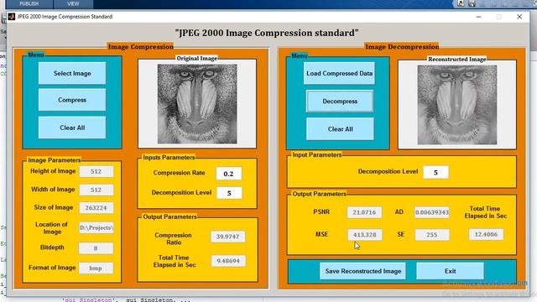Viewport: 537px width, 302px height.
Task: Clear All in the Image Compression menu
Action: tap(72, 128)
